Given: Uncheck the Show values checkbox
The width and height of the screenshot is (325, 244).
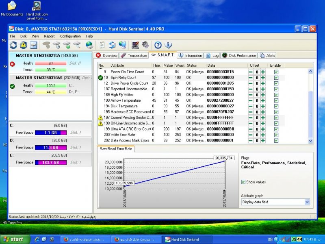Looking at the screenshot, I should click(x=243, y=182).
